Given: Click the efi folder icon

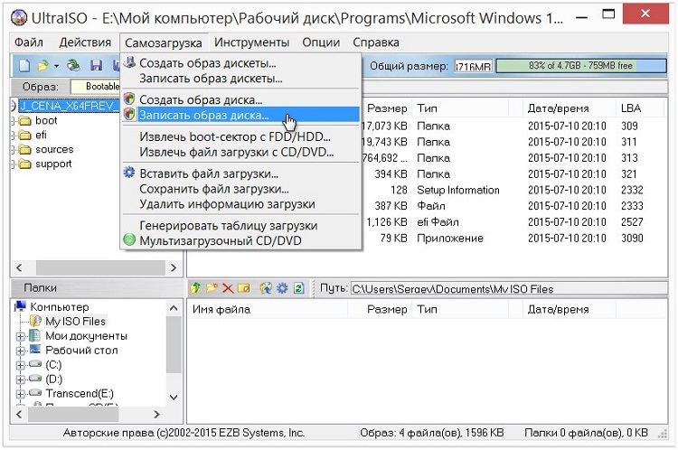Looking at the screenshot, I should tap(25, 135).
